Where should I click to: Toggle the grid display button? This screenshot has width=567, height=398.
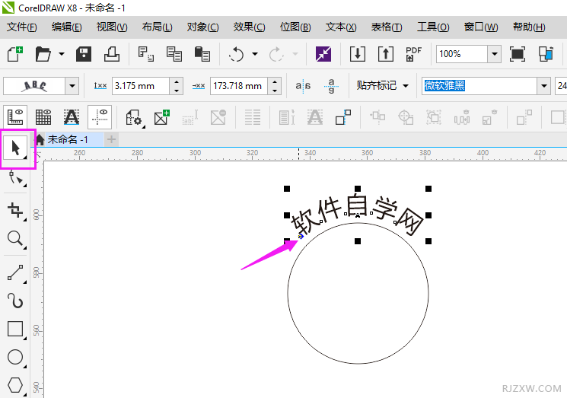43,117
